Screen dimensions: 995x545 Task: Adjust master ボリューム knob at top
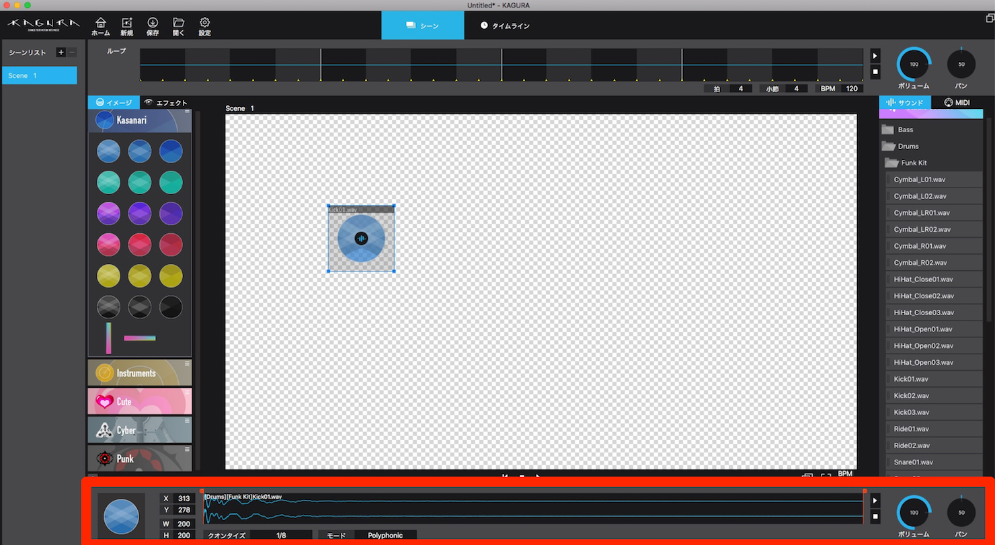(x=914, y=65)
